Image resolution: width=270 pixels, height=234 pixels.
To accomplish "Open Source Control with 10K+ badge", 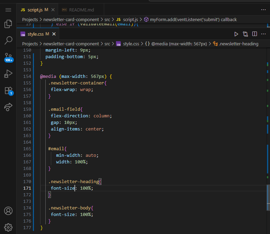I will (8, 57).
